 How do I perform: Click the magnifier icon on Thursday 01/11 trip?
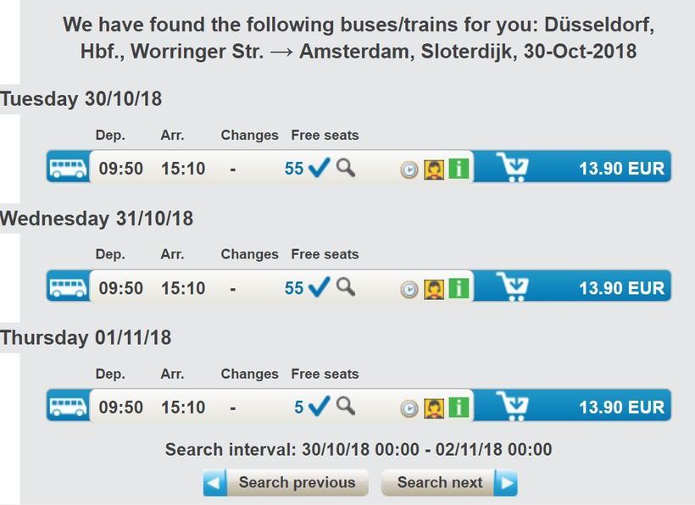pos(345,406)
